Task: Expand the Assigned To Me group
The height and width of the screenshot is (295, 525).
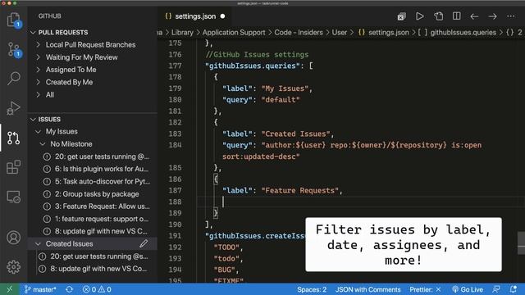Action: pos(39,70)
